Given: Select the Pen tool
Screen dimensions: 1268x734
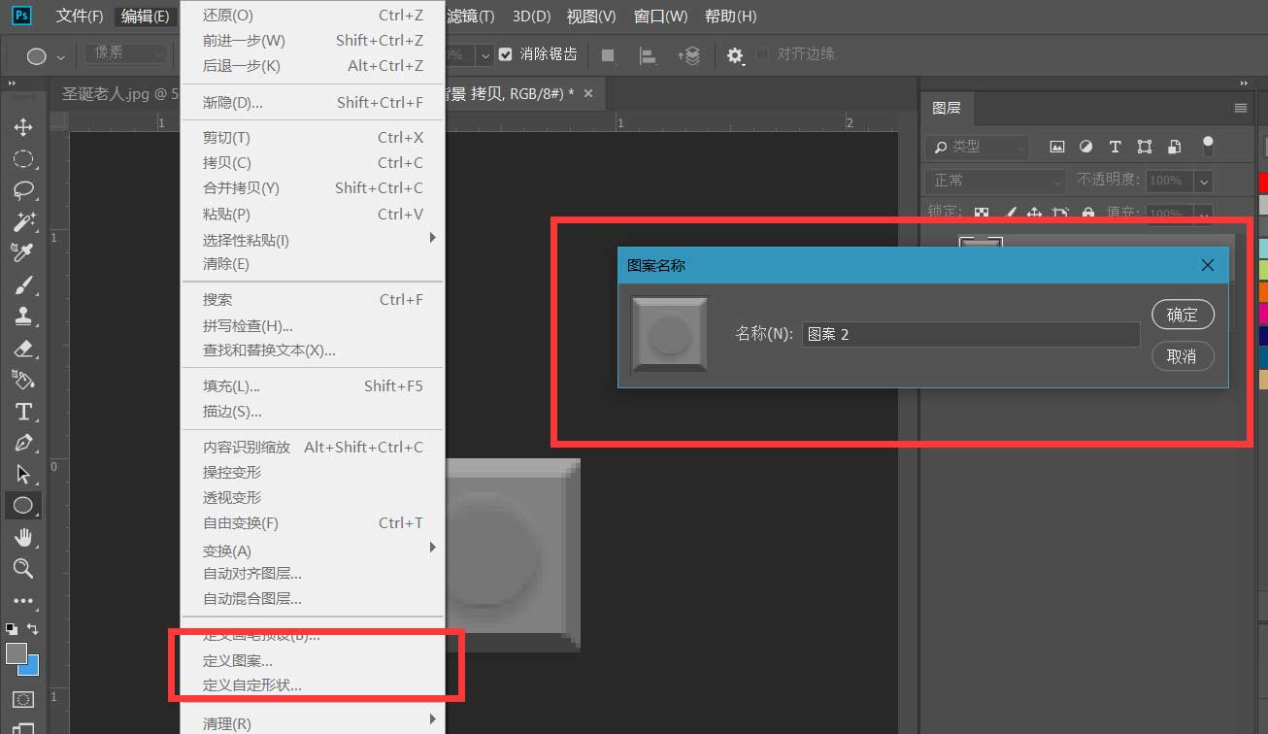Looking at the screenshot, I should [23, 443].
